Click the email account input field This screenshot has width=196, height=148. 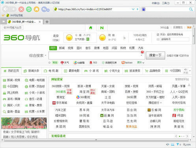tap(175, 39)
